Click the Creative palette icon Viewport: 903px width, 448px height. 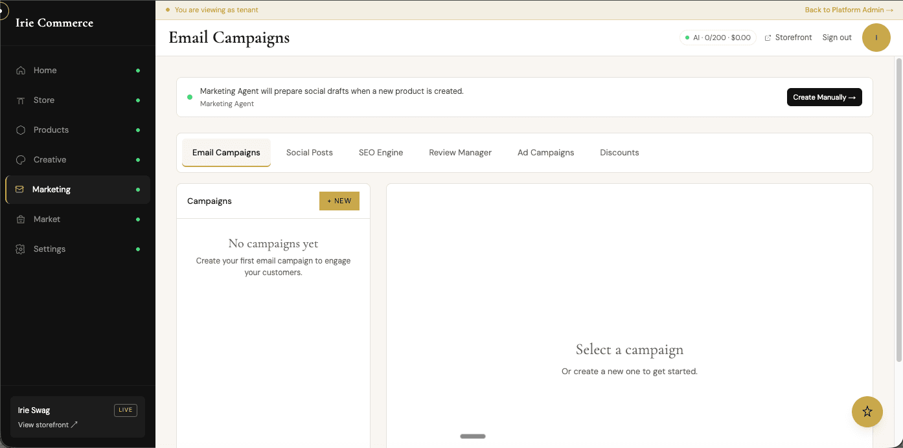point(21,160)
